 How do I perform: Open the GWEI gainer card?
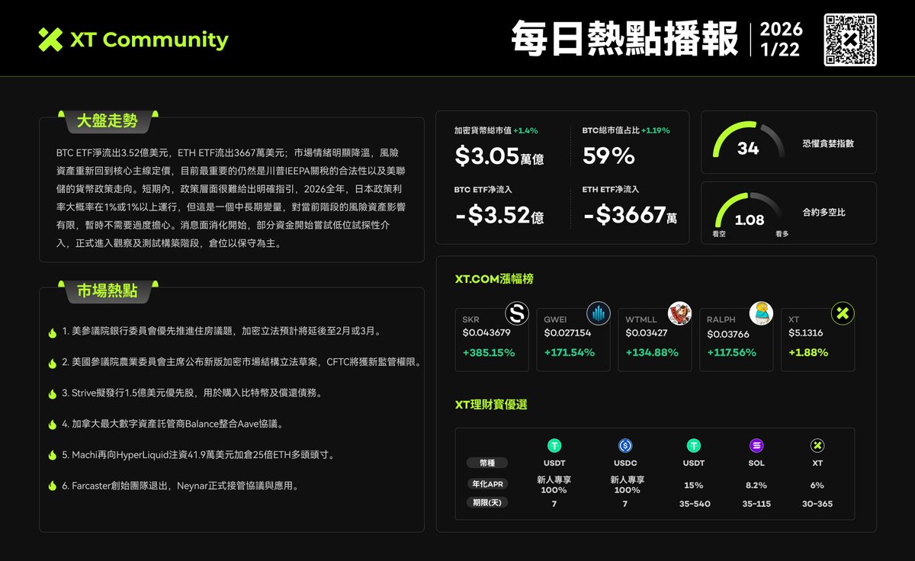573,340
